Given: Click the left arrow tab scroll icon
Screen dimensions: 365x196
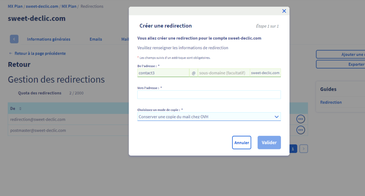Looking at the screenshot, I should (x=14, y=39).
